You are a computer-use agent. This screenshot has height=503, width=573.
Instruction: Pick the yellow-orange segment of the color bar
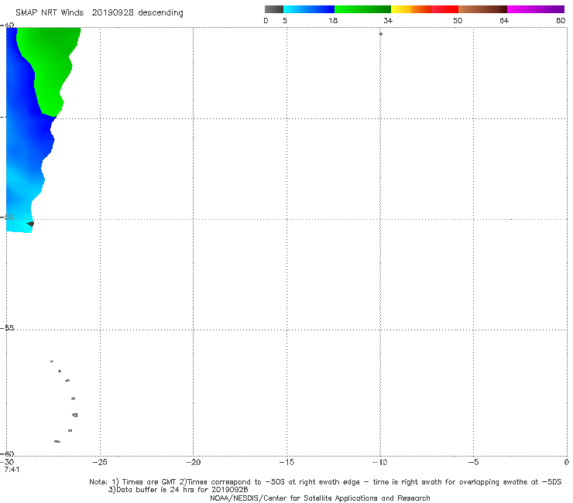pyautogui.click(x=410, y=9)
